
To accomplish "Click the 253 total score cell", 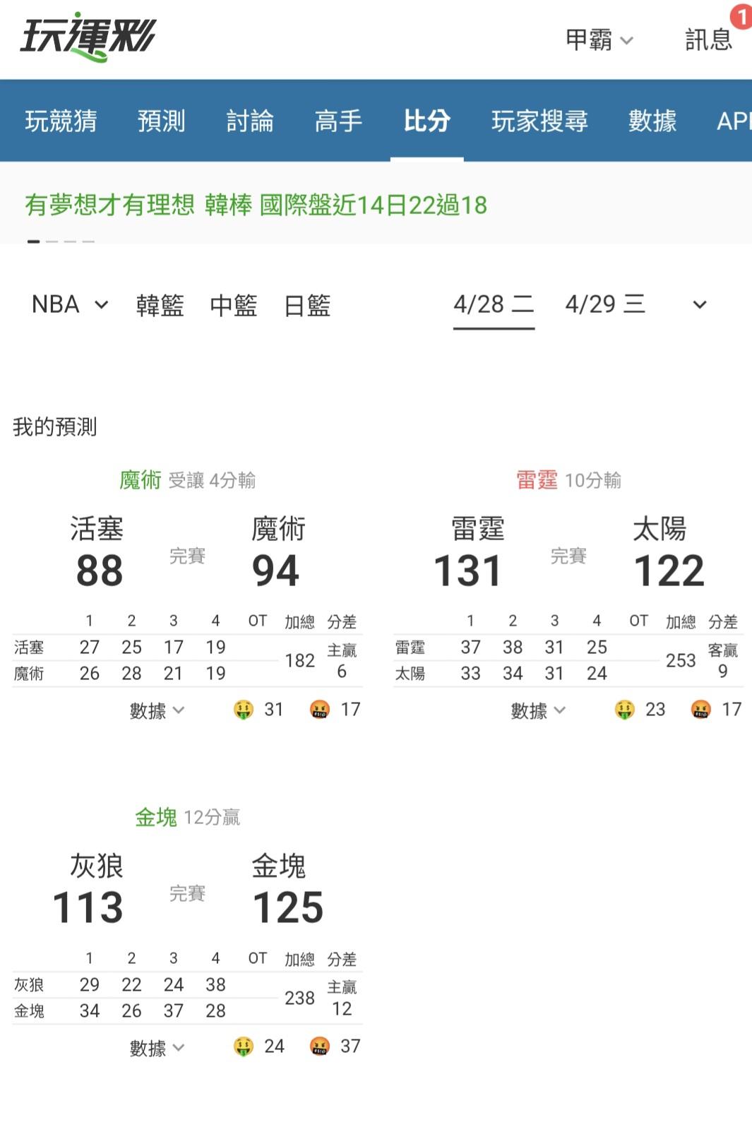I will [x=681, y=660].
